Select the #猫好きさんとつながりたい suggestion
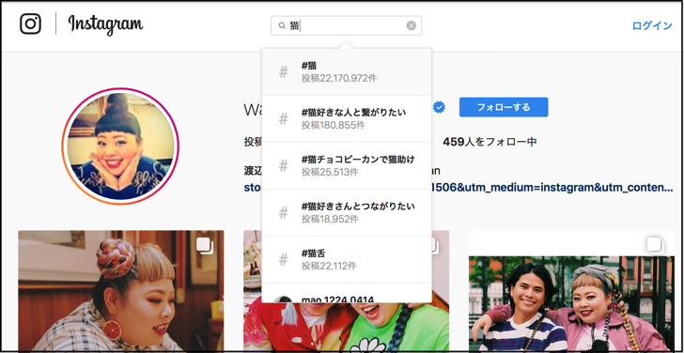Viewport: 684px width, 353px height. (x=347, y=213)
